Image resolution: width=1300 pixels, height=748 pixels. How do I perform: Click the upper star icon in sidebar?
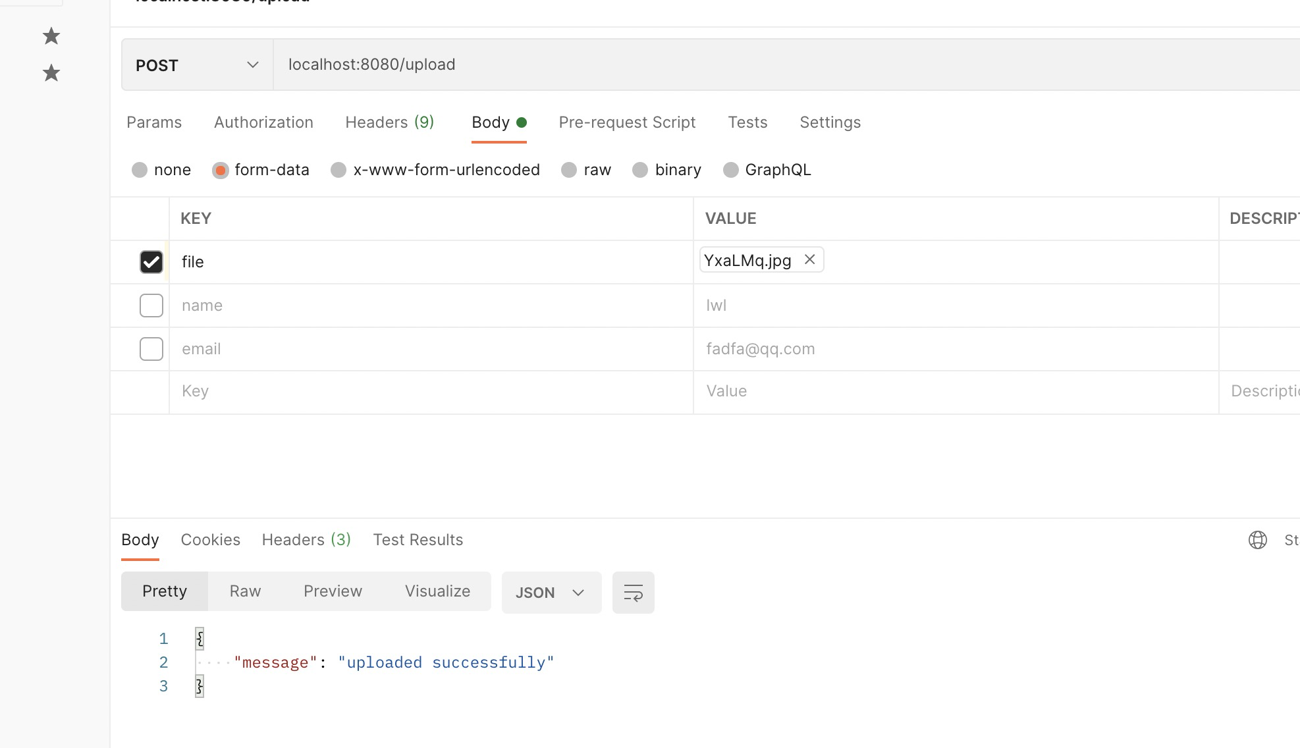tap(51, 36)
